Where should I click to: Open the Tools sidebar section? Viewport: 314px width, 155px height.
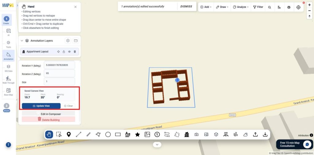8,44
